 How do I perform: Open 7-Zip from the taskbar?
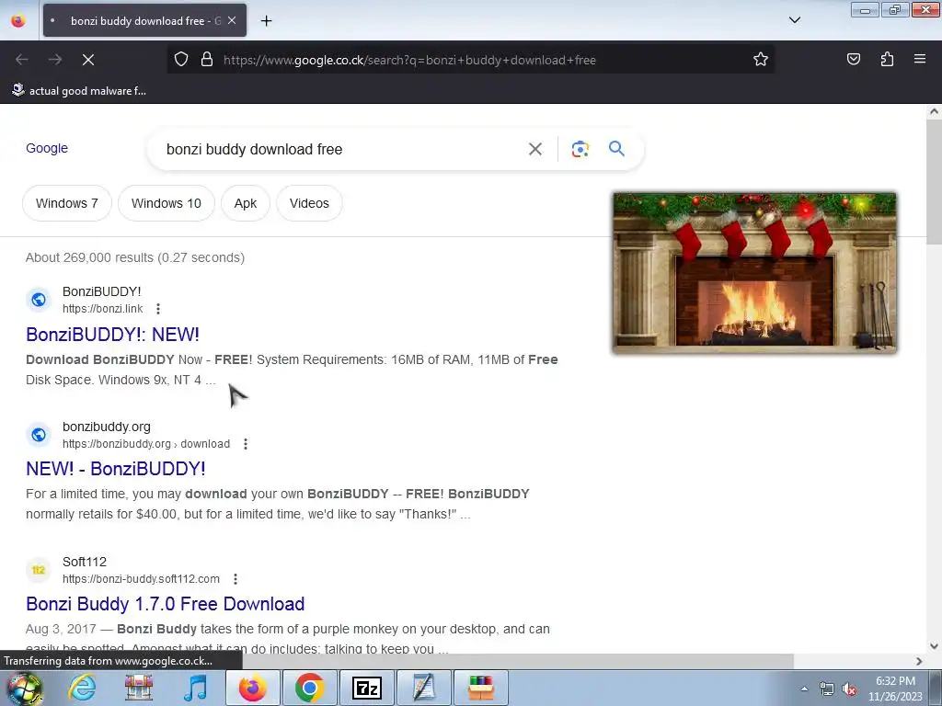coord(366,688)
